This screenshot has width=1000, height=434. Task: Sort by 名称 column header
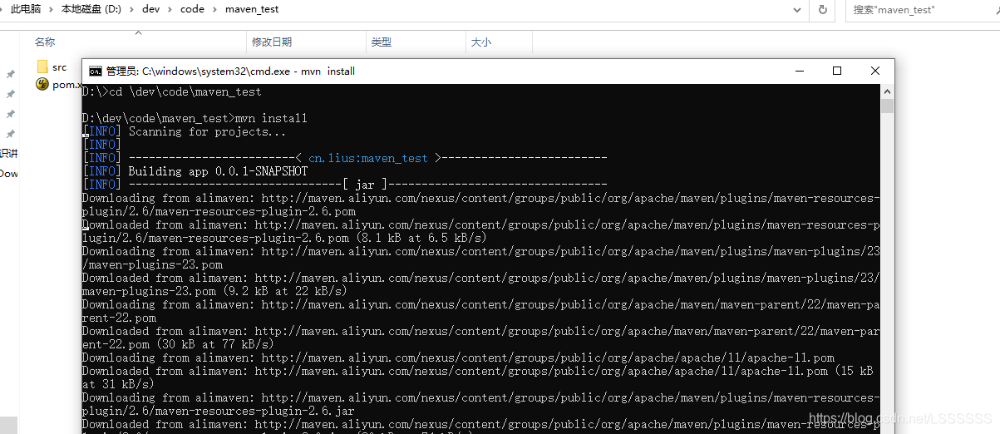pyautogui.click(x=45, y=42)
